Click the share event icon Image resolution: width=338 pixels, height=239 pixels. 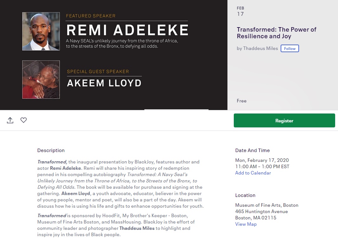10,120
